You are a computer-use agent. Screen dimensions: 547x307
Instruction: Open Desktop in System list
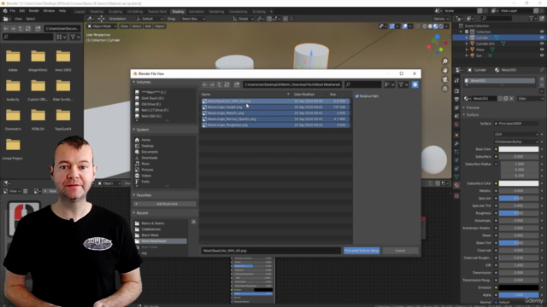point(147,146)
